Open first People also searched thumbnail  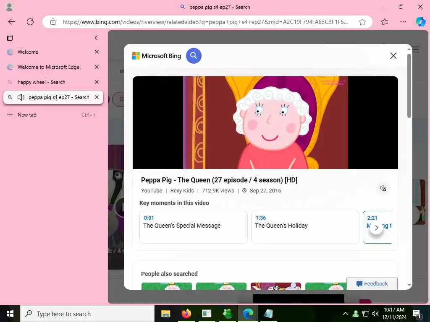pyautogui.click(x=167, y=286)
